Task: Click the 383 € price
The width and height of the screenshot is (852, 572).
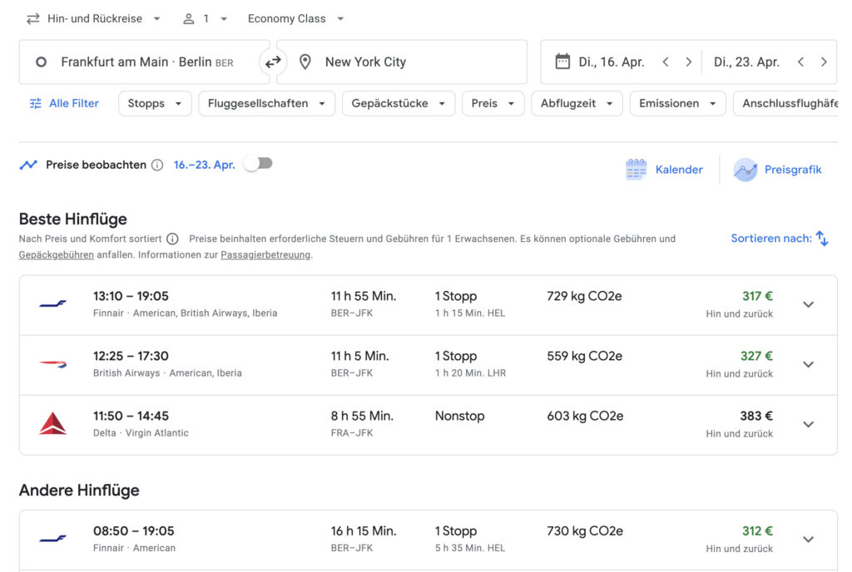Action: [x=756, y=416]
